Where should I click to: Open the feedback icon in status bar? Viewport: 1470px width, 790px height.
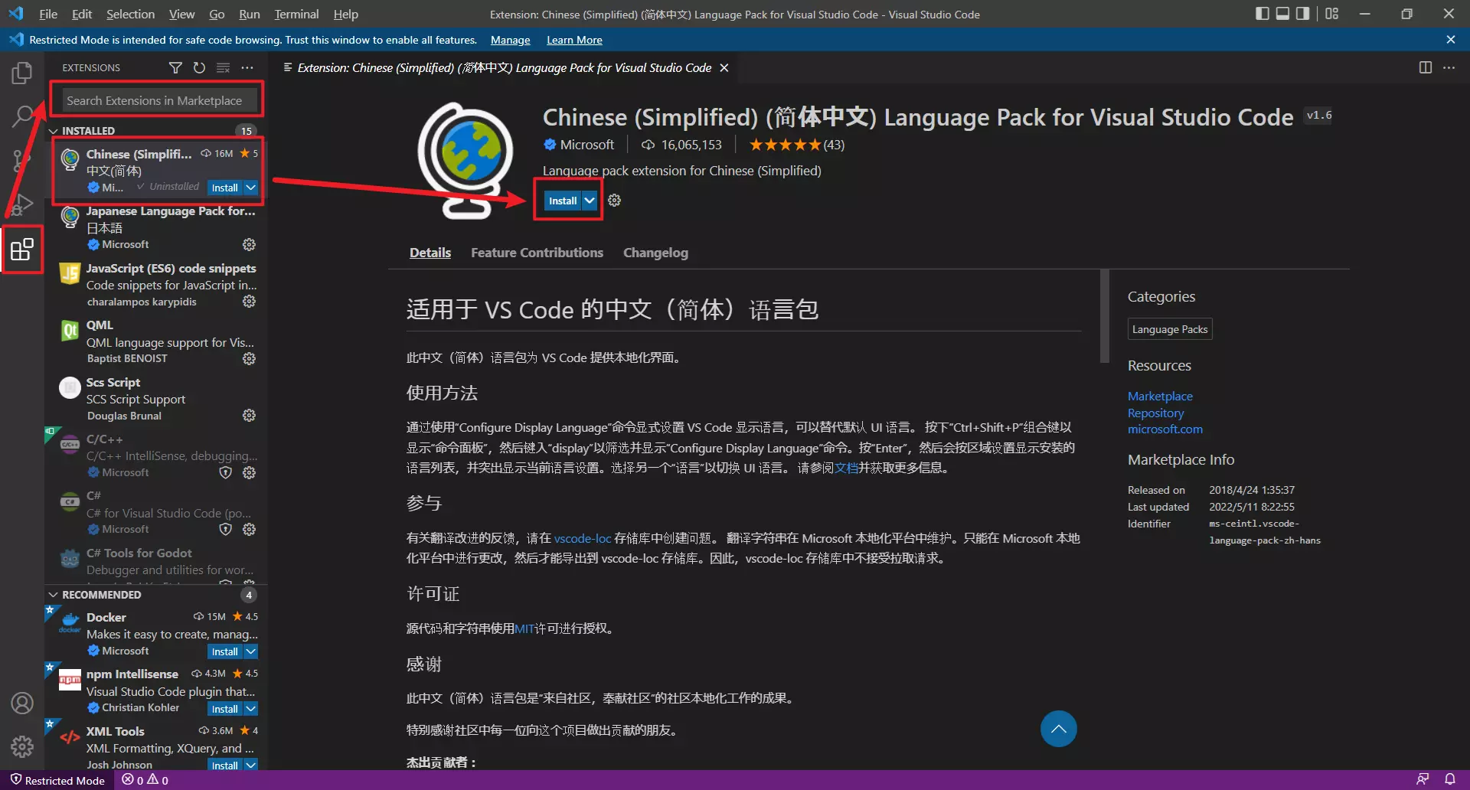(x=1423, y=779)
